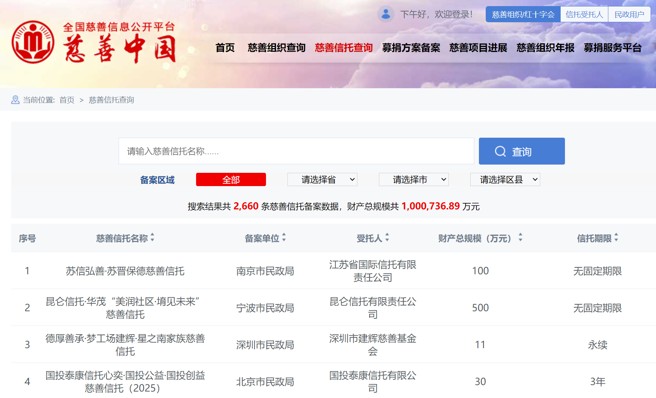Switch to 信托受托人 login type
The height and width of the screenshot is (398, 656).
pos(584,14)
